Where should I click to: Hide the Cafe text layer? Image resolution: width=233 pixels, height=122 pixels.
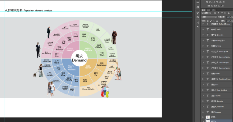203,30
